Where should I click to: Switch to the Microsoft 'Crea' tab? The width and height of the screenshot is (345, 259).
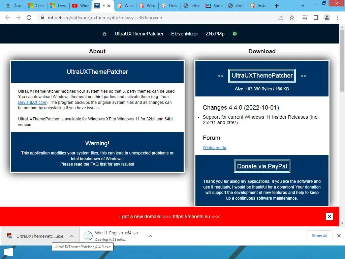(36, 6)
